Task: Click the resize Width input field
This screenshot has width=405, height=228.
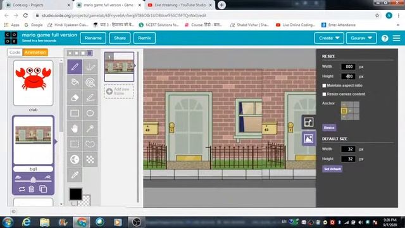Action: tap(348, 66)
